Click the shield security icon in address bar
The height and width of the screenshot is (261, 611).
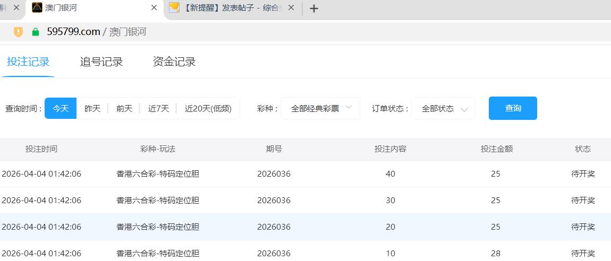pos(18,32)
